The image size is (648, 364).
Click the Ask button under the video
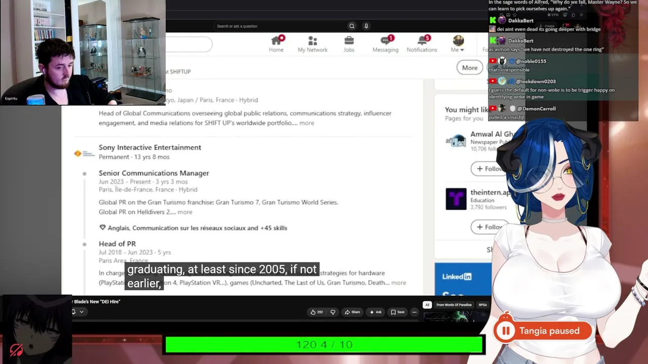coord(376,312)
